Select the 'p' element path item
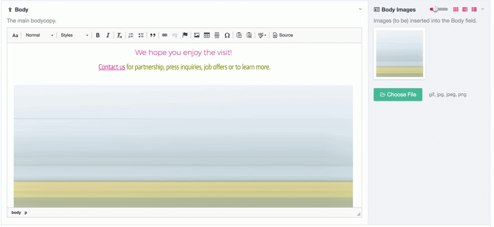Image resolution: width=494 pixels, height=227 pixels. coord(26,213)
